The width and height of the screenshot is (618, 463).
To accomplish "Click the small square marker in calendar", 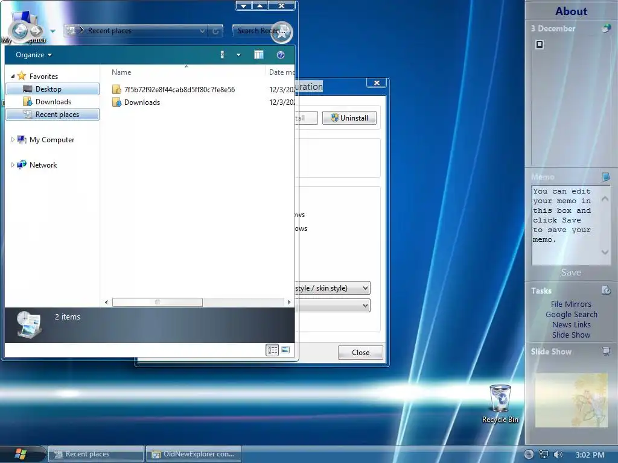I will (540, 45).
